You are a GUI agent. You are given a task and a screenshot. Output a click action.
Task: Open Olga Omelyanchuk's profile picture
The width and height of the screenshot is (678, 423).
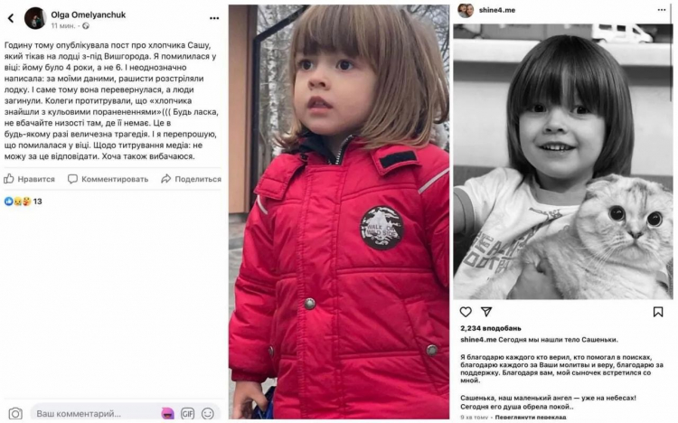pos(35,19)
